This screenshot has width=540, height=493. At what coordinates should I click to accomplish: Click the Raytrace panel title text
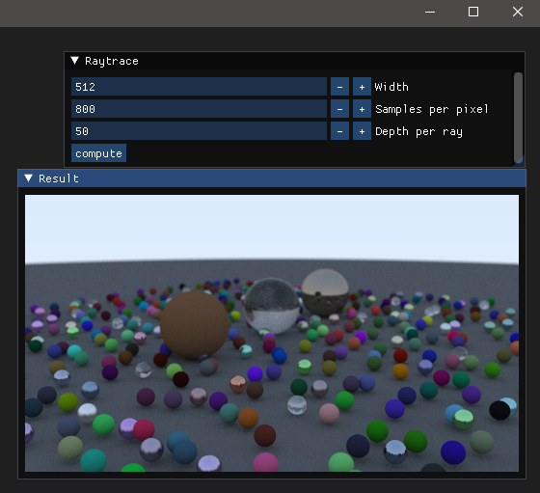tap(112, 61)
